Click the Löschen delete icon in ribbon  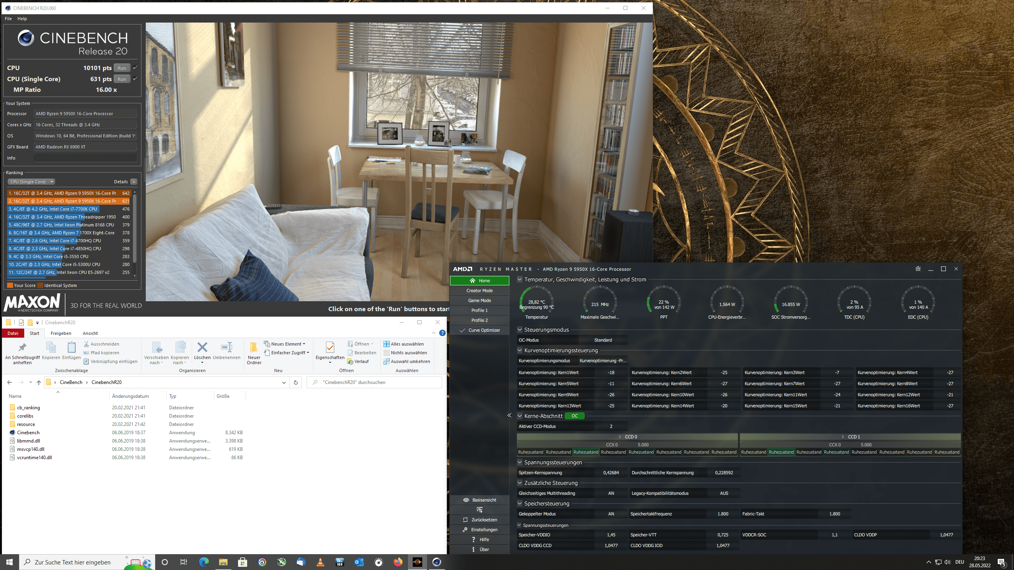(x=202, y=348)
